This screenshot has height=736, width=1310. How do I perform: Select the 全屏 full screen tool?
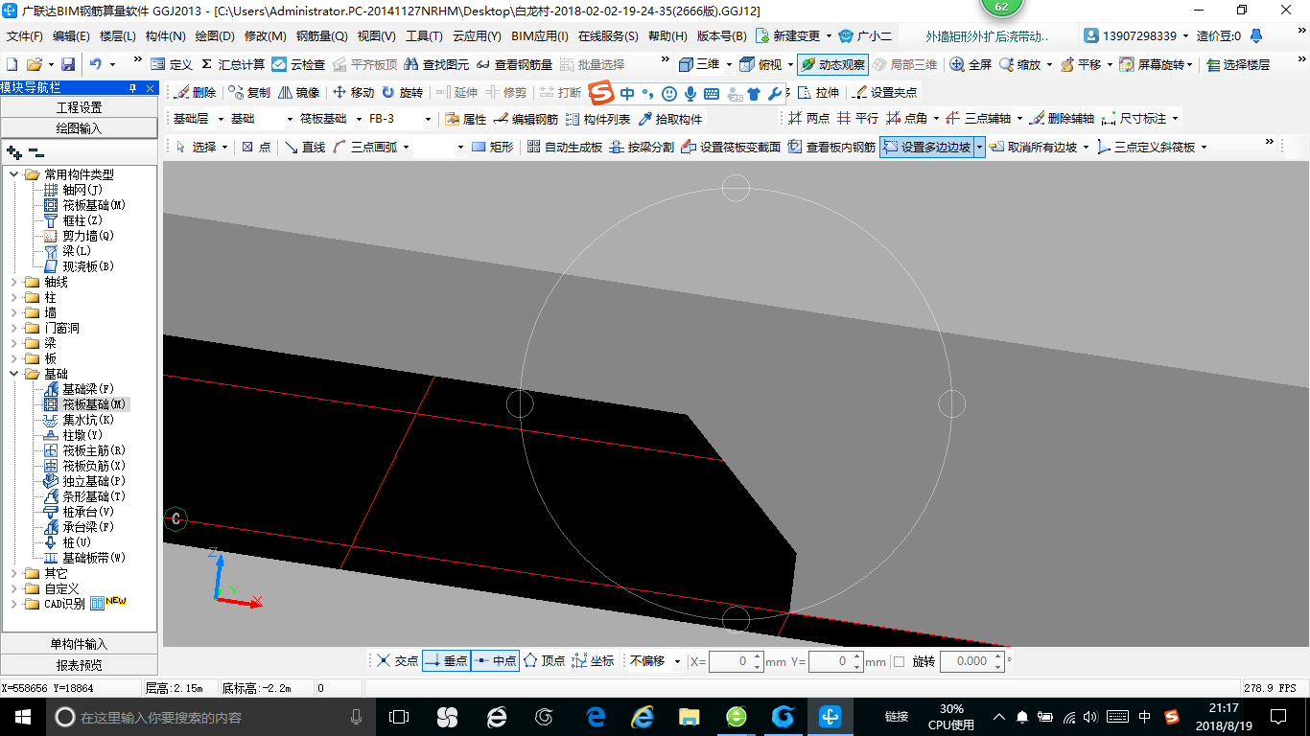coord(971,64)
